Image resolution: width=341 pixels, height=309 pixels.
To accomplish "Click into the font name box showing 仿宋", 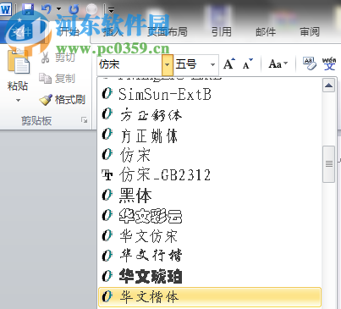I will (x=129, y=64).
